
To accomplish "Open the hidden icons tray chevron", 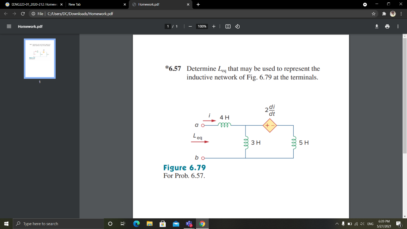I will pyautogui.click(x=338, y=224).
